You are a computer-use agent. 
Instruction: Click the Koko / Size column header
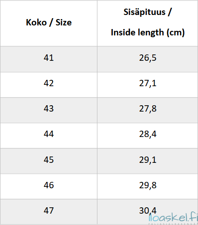point(48,22)
